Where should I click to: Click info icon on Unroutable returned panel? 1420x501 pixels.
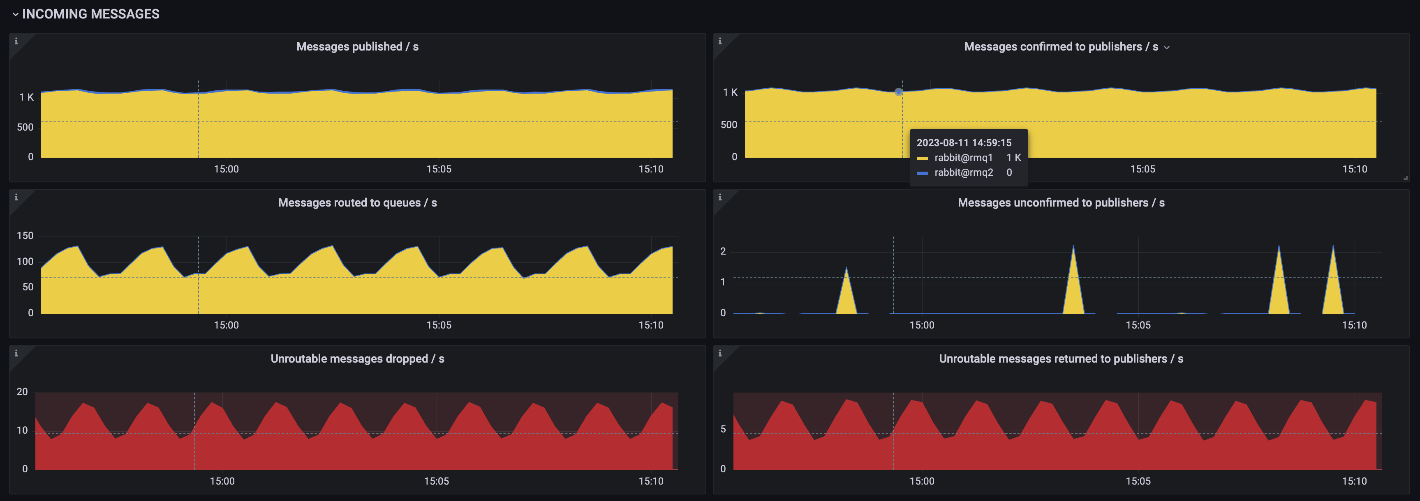(x=720, y=354)
